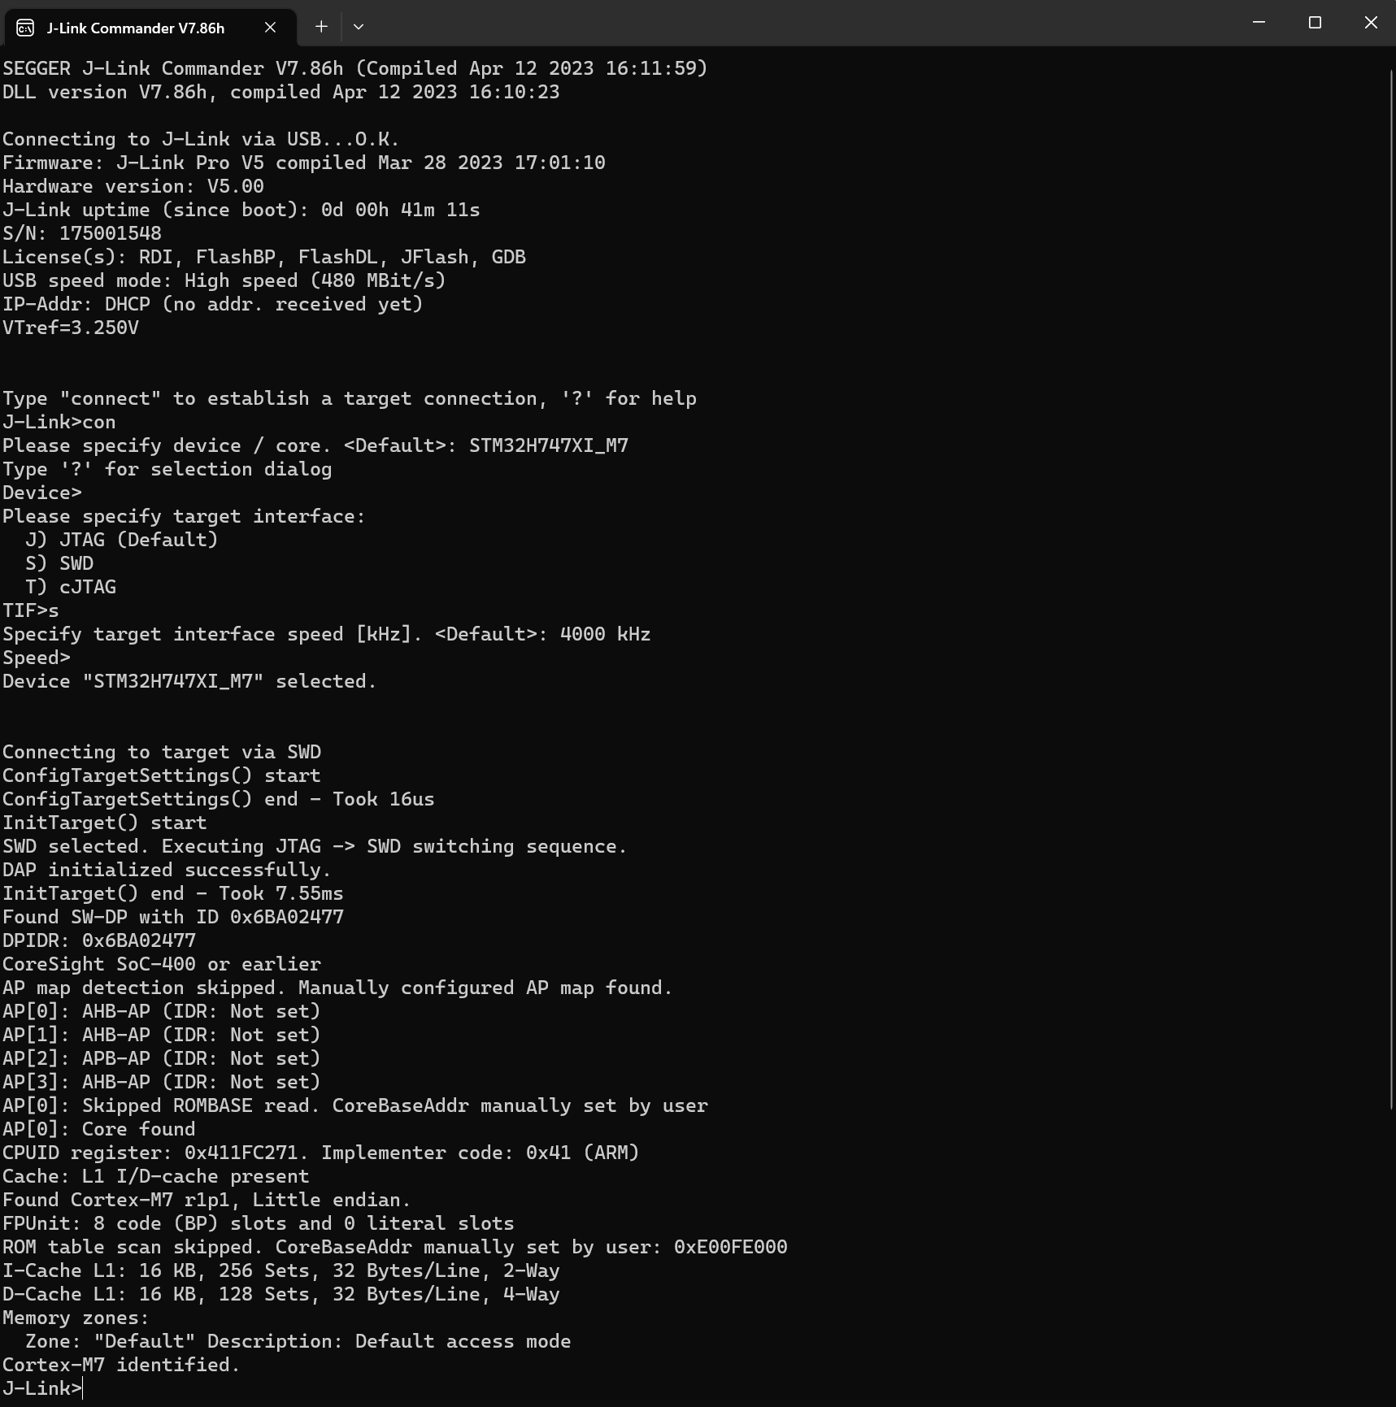
Task: Click the J-Link>con command line
Action: click(59, 422)
